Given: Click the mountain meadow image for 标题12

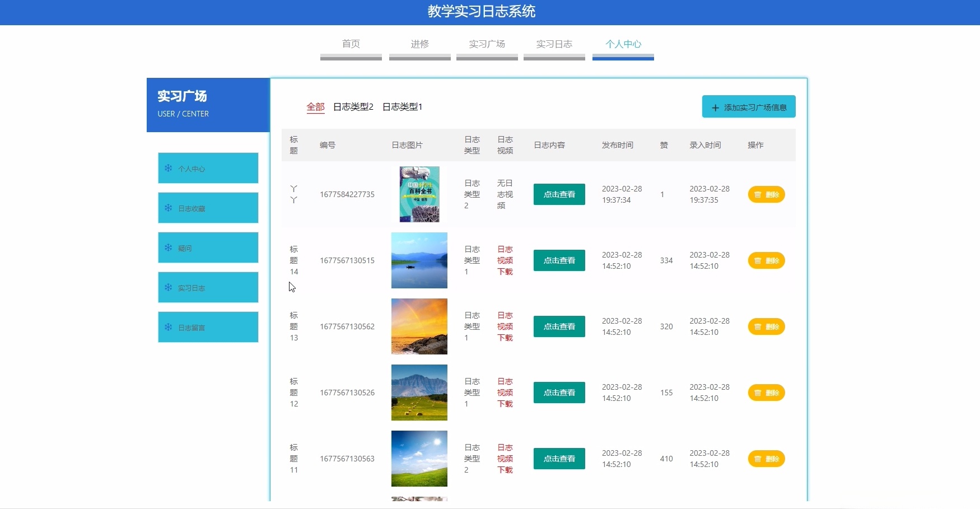Looking at the screenshot, I should pos(419,393).
